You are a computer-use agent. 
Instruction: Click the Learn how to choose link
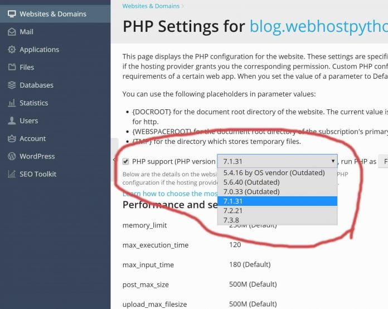coord(170,194)
